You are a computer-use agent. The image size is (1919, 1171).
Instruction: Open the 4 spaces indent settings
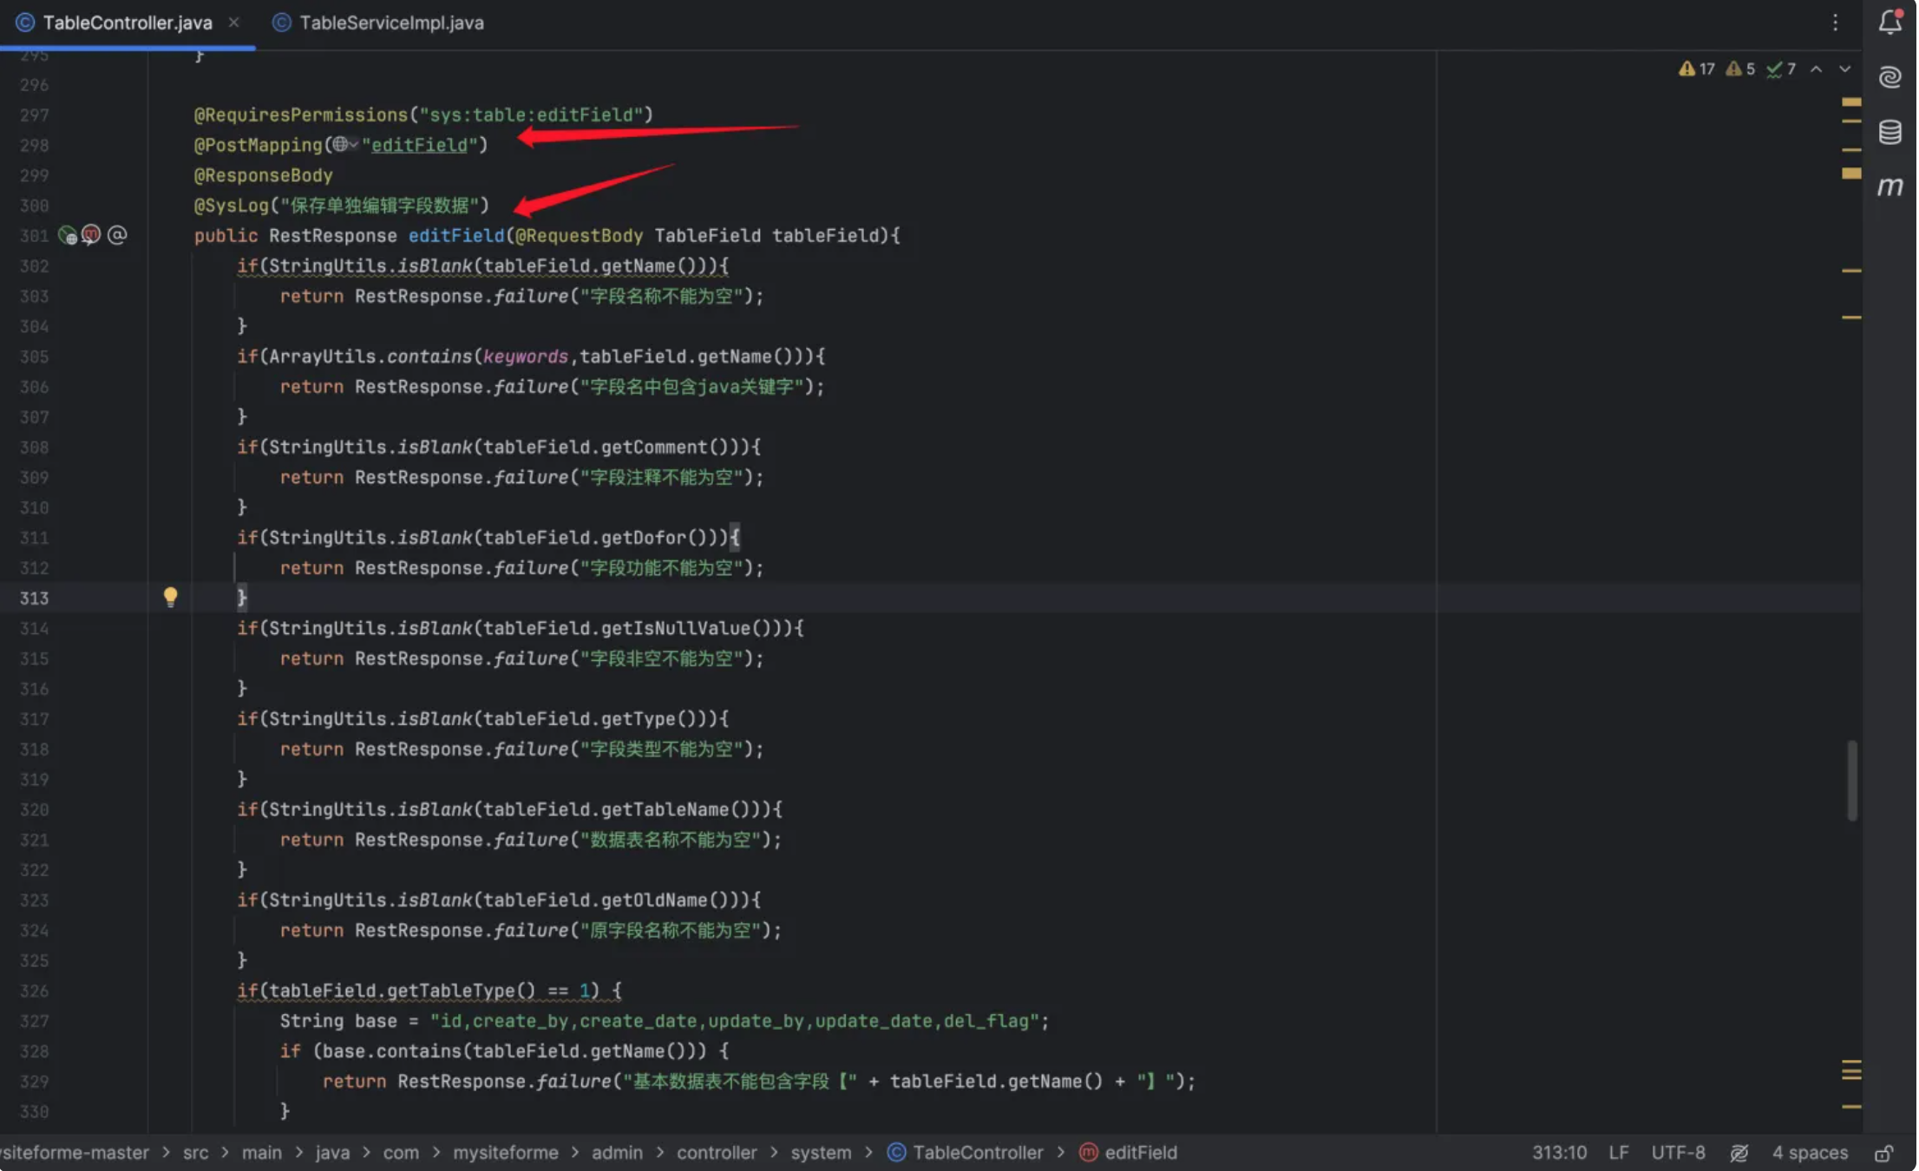(x=1810, y=1152)
